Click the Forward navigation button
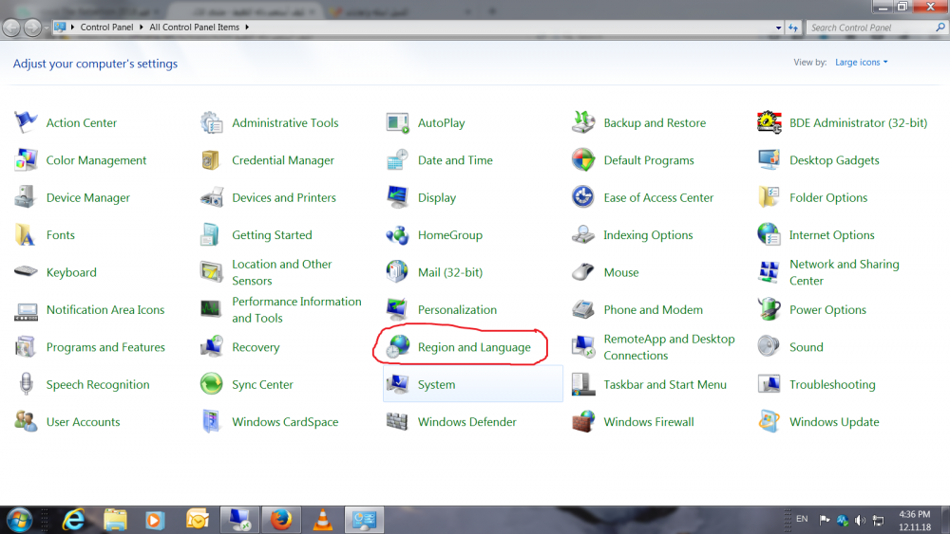 tap(32, 28)
